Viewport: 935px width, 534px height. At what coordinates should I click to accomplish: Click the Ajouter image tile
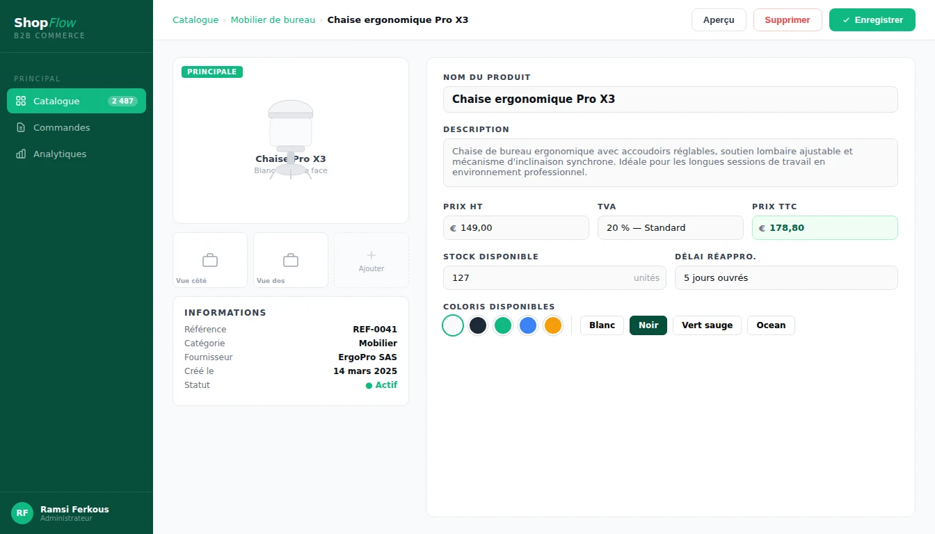coord(371,260)
